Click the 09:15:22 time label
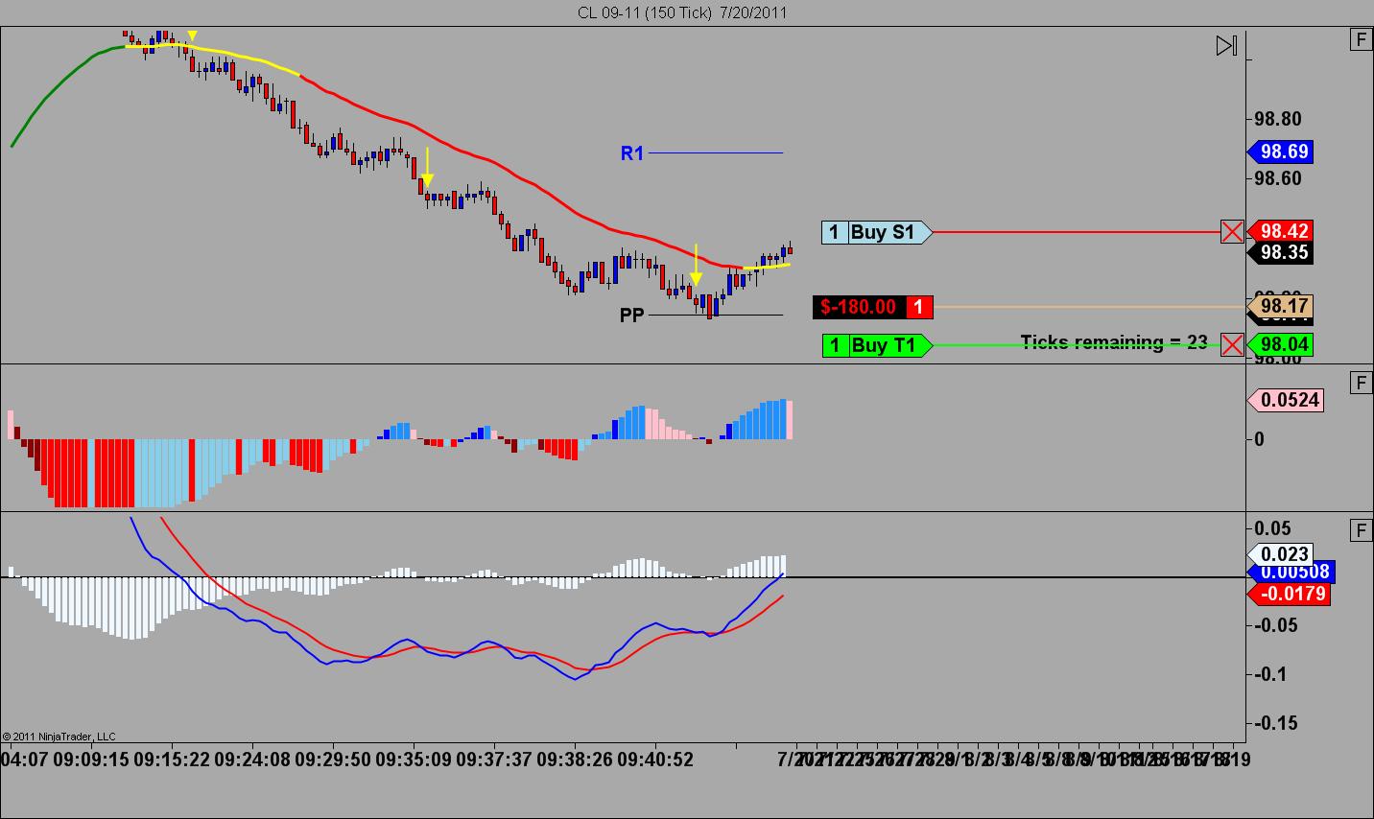 tap(172, 760)
